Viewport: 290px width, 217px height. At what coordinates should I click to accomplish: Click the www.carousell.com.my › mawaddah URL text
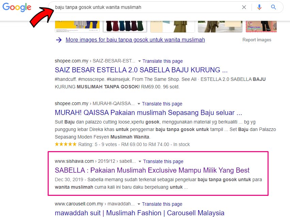point(95,204)
